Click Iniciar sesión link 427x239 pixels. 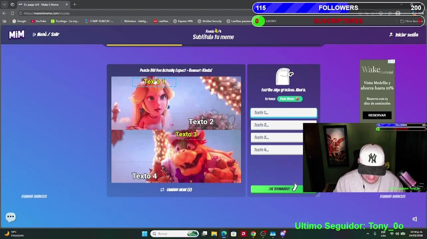coord(404,35)
